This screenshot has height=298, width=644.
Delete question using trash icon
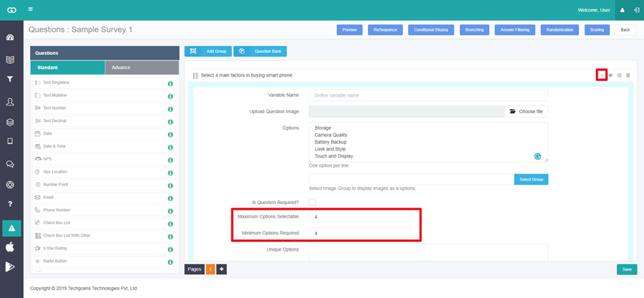pos(628,75)
